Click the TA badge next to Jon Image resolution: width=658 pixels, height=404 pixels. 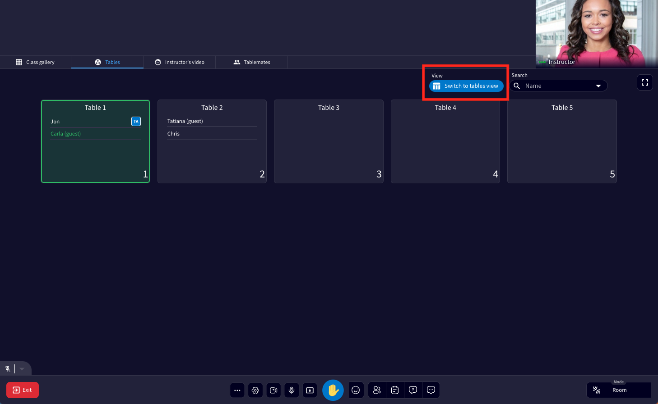click(x=136, y=121)
